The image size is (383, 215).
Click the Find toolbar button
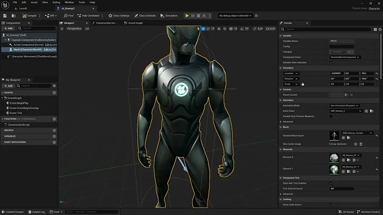pyautogui.click(x=69, y=15)
